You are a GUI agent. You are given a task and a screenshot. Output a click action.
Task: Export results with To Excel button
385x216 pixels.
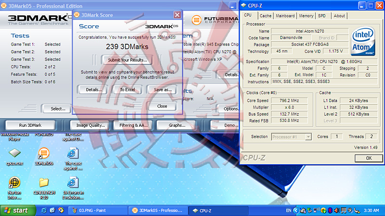point(128,90)
